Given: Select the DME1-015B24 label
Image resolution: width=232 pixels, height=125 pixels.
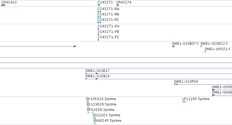Looking at the screenshot, I should click(98, 76).
